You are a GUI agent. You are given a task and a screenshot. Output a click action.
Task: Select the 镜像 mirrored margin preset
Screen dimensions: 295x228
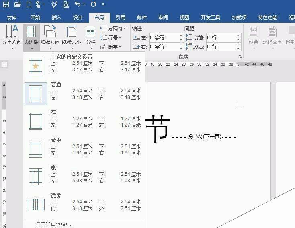(84, 204)
